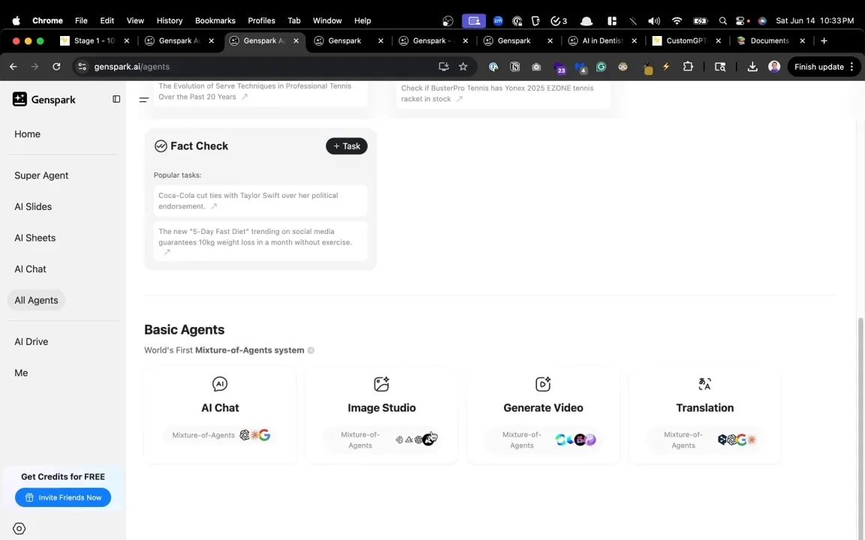
Task: Click the Image Studio agent icon
Action: pos(381,383)
